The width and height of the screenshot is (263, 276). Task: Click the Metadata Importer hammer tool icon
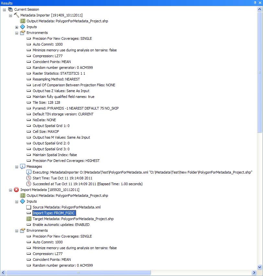coord(17,15)
